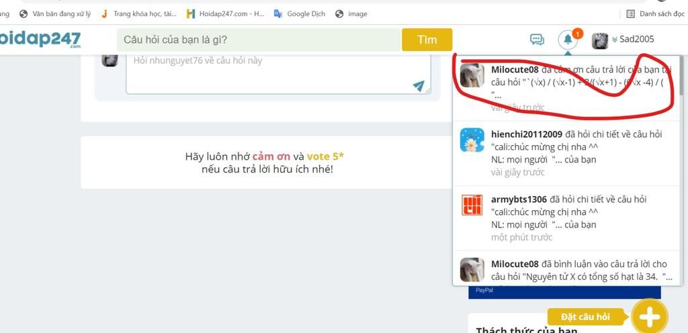Click the Hoidap247 logo
The image size is (688, 333).
click(x=40, y=40)
